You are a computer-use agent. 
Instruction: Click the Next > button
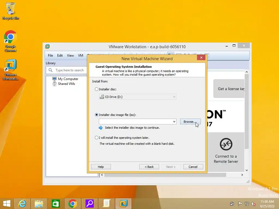[x=171, y=167]
